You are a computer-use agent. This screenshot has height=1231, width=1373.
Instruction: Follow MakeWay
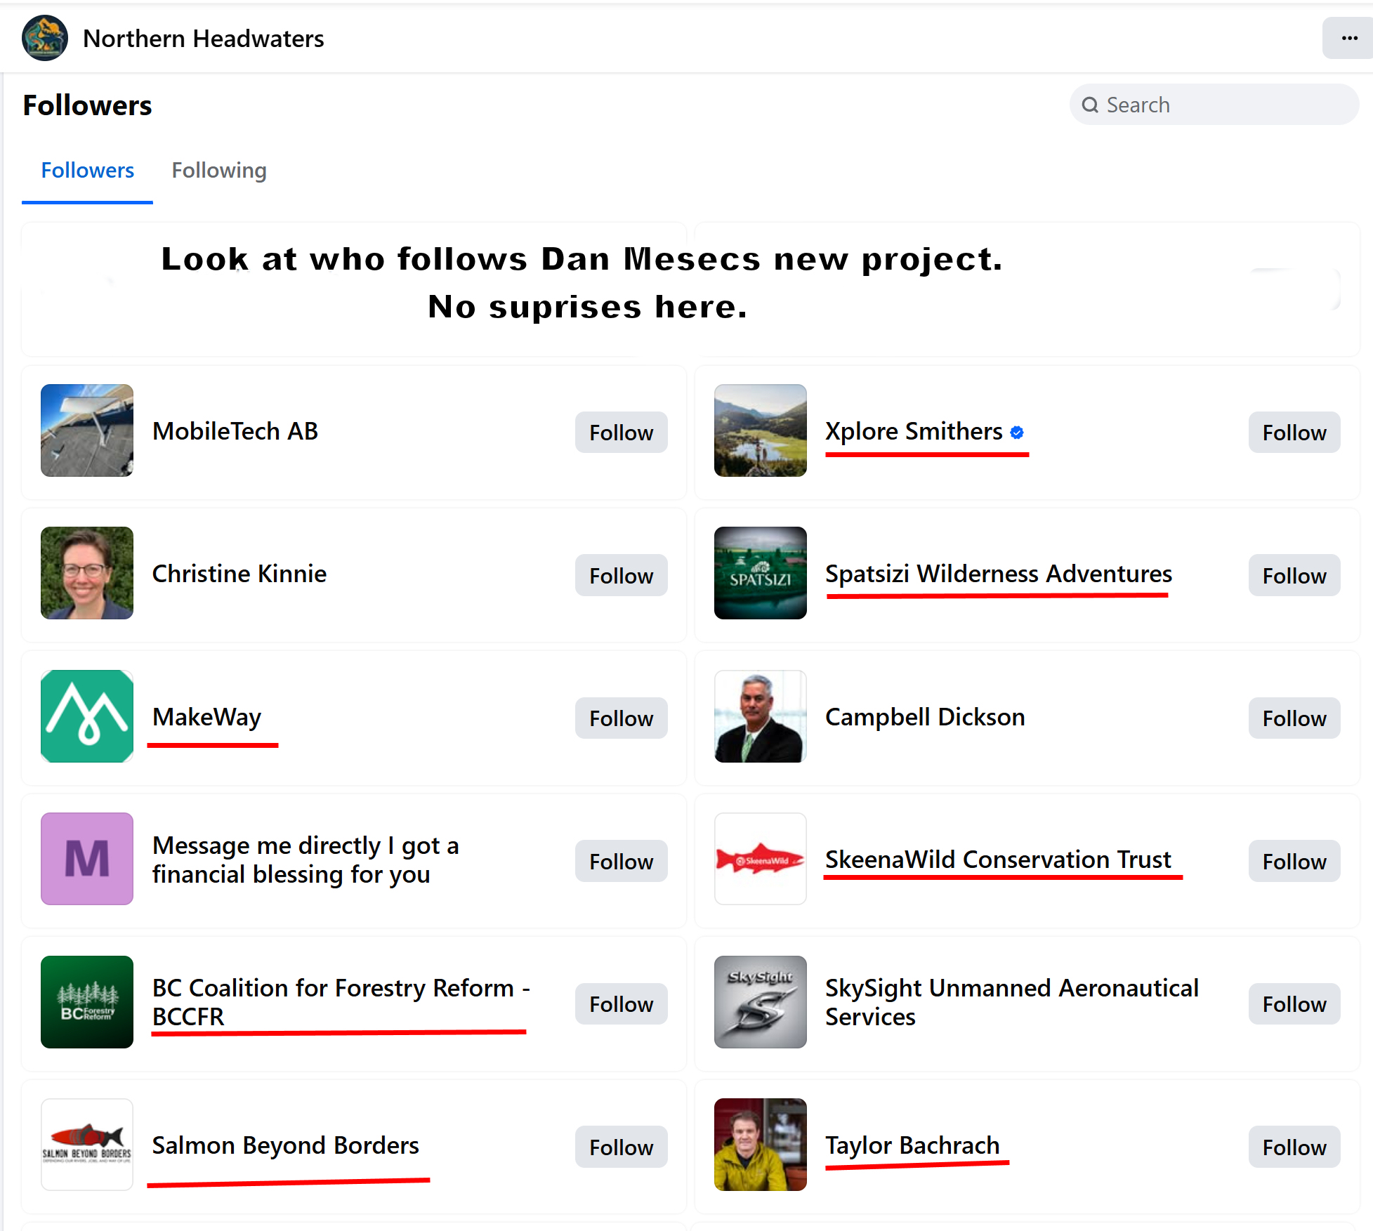(x=622, y=718)
